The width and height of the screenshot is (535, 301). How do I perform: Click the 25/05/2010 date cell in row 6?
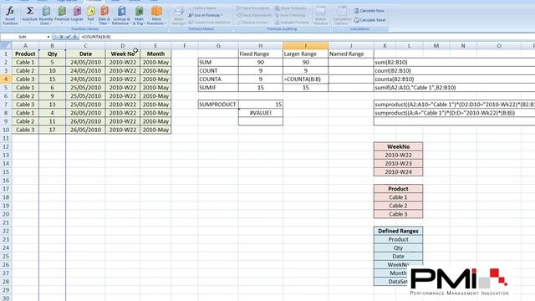click(x=85, y=96)
